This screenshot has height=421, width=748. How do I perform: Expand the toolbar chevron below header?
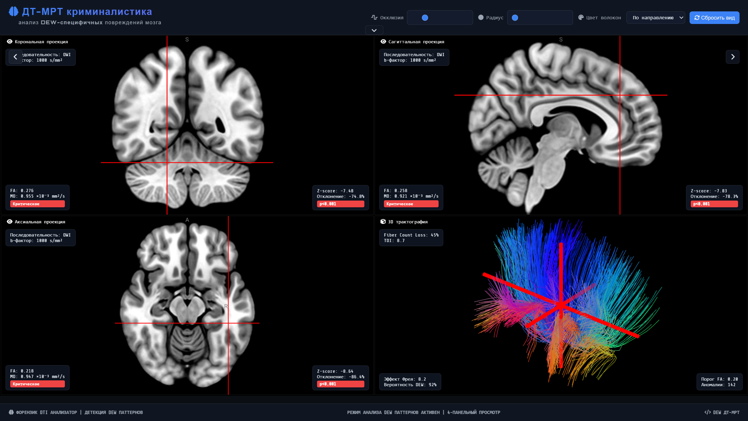coord(374,30)
